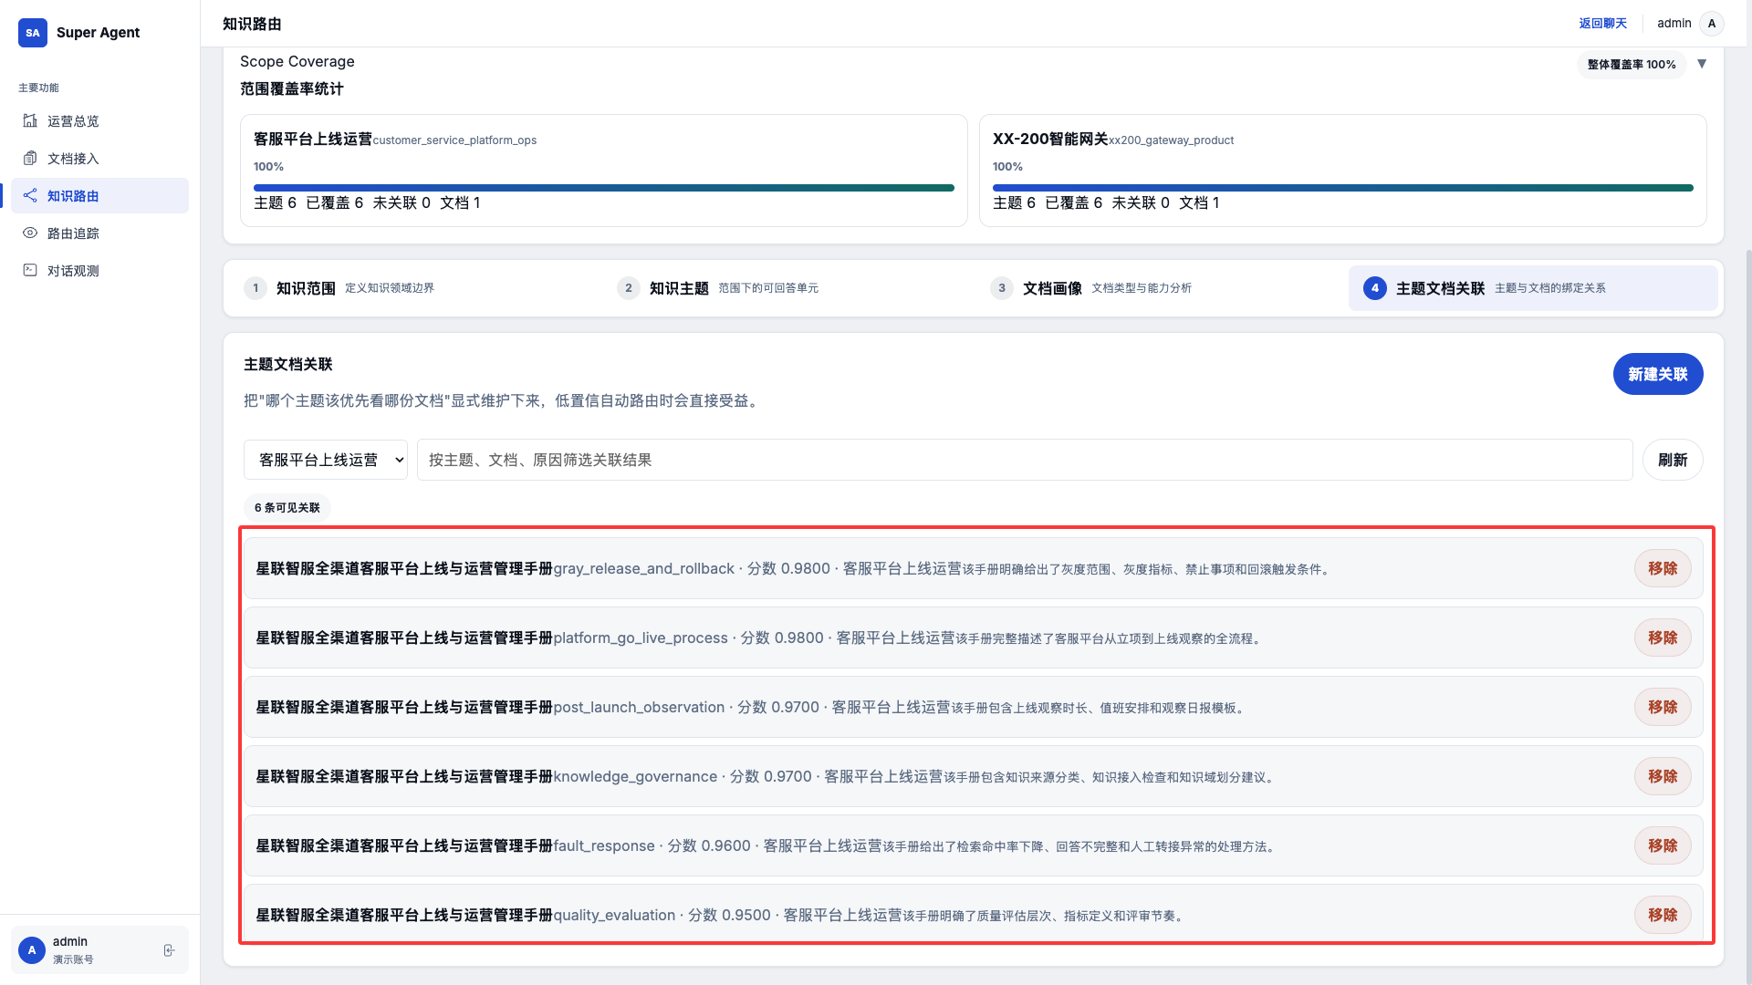Click the 对话观测 console icon

pos(30,270)
